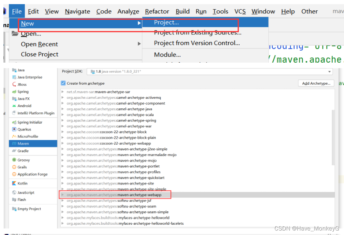Select the myfaces-archetype-helloworld-facelets row
This screenshot has height=235, width=344.
197,223
